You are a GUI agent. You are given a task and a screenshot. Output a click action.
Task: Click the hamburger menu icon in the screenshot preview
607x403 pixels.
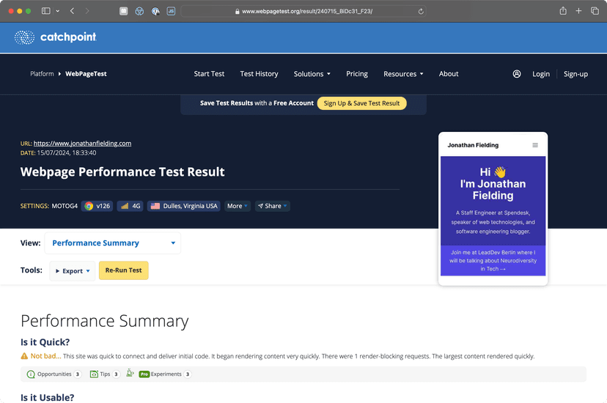535,145
